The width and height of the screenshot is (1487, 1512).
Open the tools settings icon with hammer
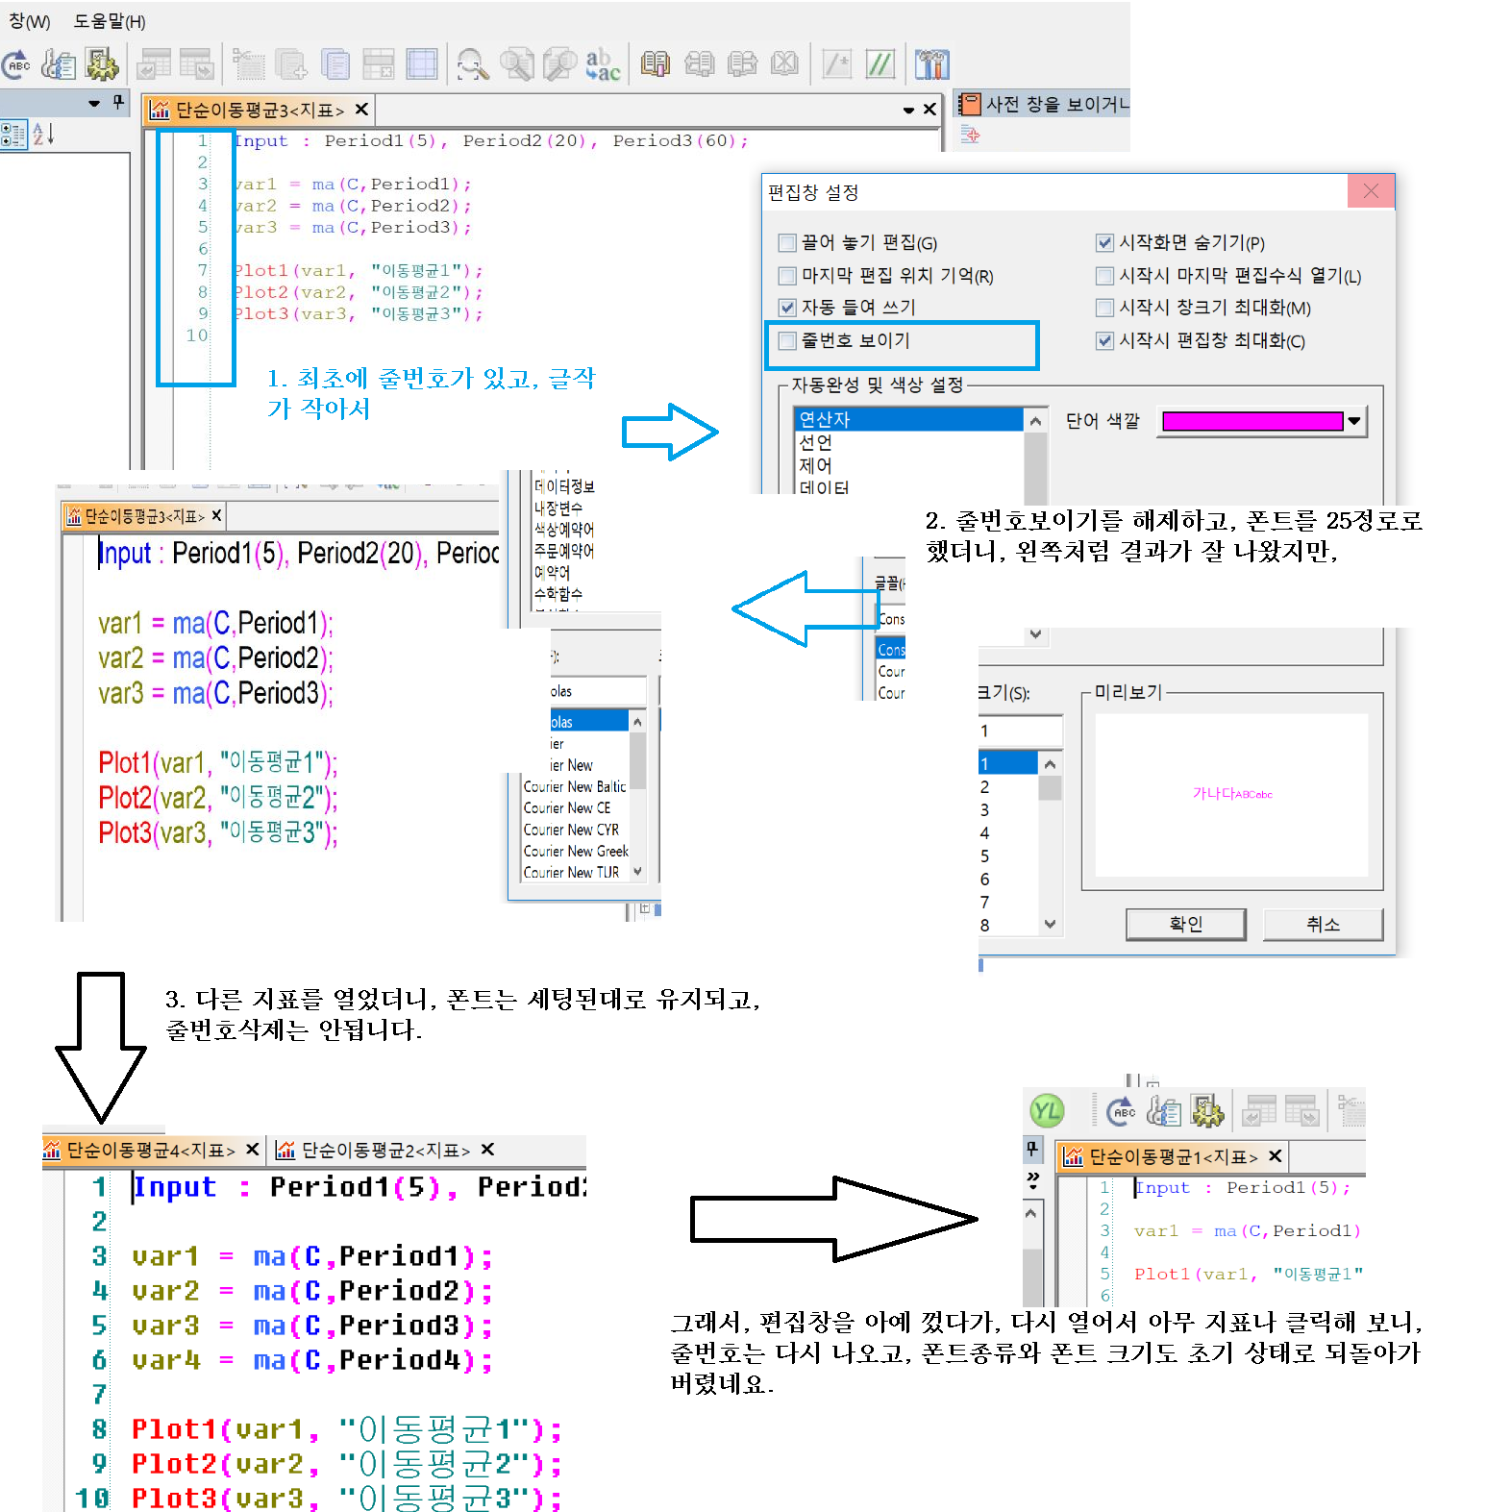(932, 64)
